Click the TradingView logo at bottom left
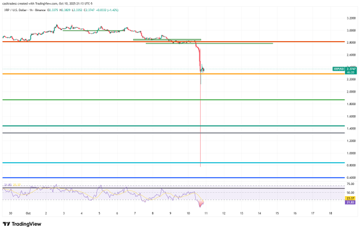Image resolution: width=360 pixels, height=231 pixels. coord(22,224)
